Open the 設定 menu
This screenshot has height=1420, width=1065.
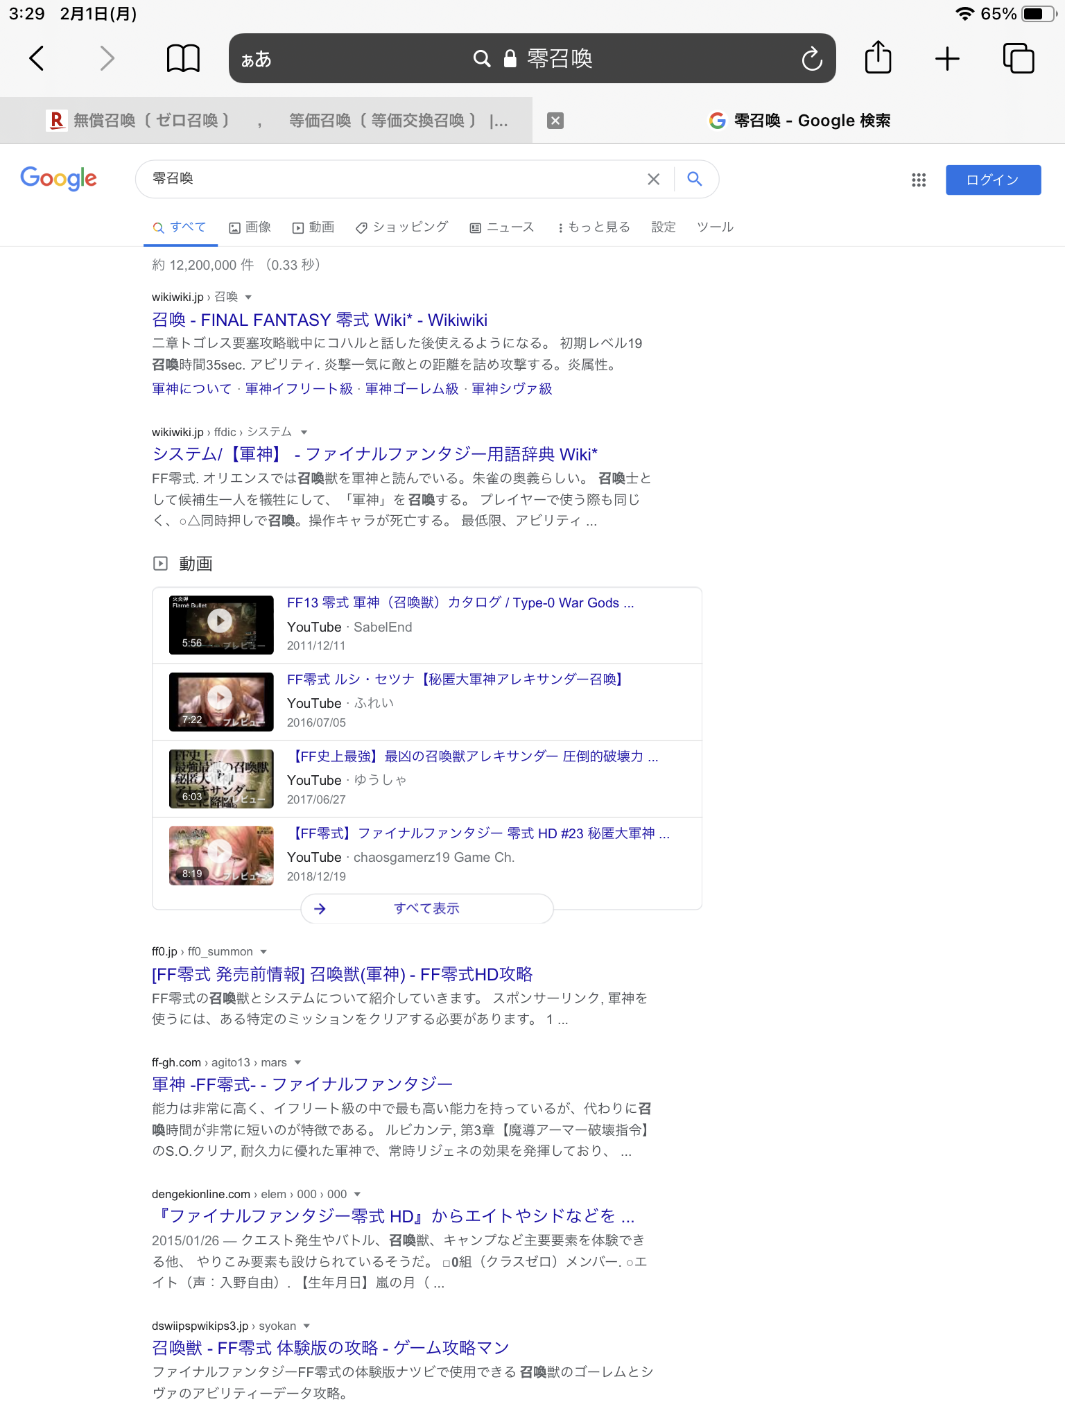click(x=664, y=227)
